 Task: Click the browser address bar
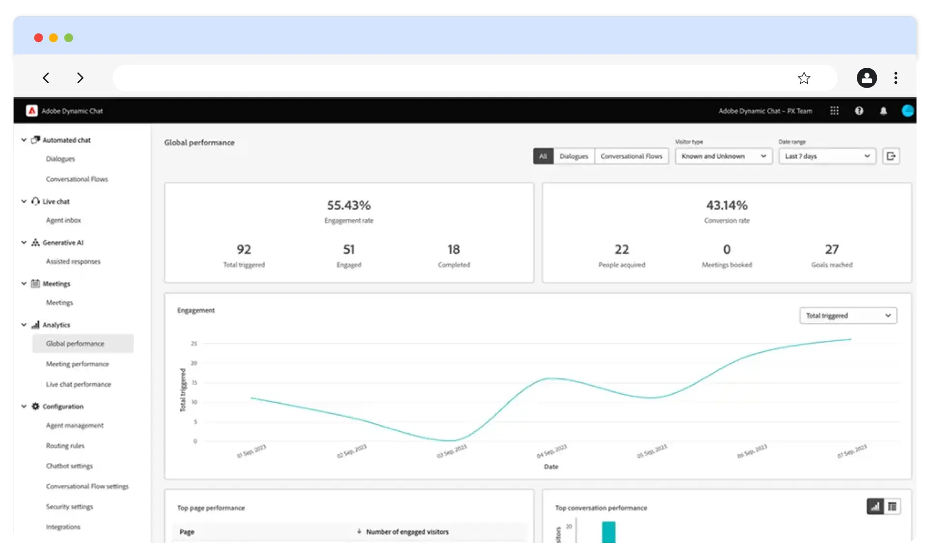(x=450, y=78)
